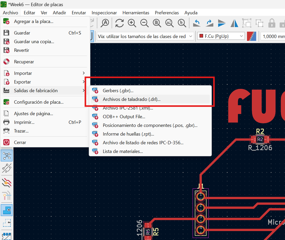285x240 pixels.
Task: Click Mirror vertically (blue triangles) icon
Action: tap(222, 23)
